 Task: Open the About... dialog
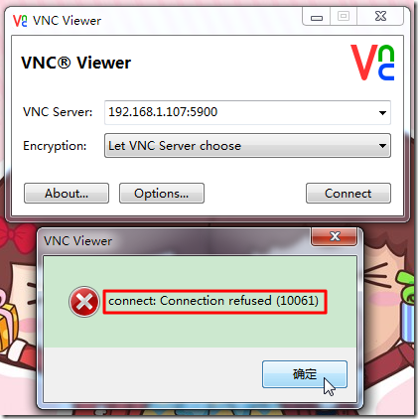pos(67,194)
